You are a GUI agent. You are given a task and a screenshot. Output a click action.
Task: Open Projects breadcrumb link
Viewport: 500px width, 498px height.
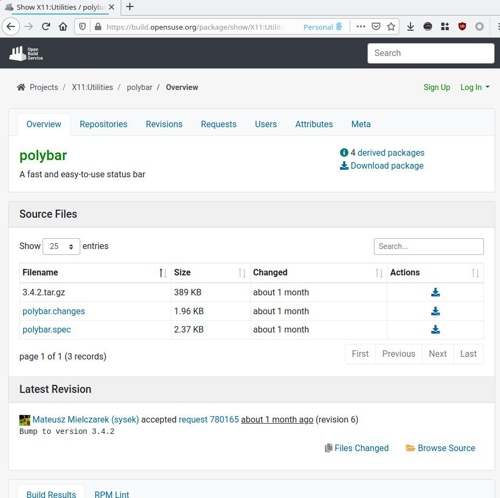point(44,87)
